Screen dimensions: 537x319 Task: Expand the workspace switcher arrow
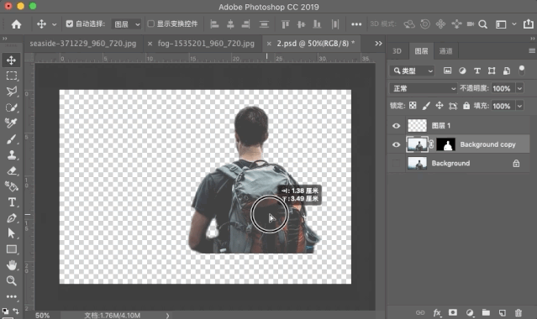tap(513, 24)
